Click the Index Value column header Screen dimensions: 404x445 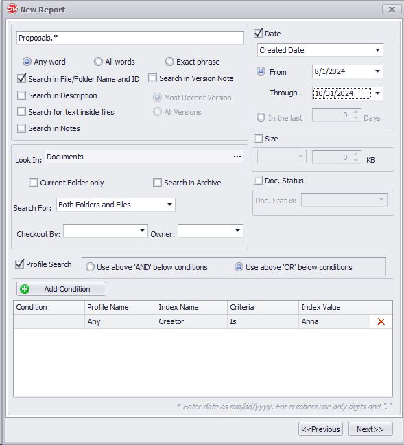tap(334, 307)
